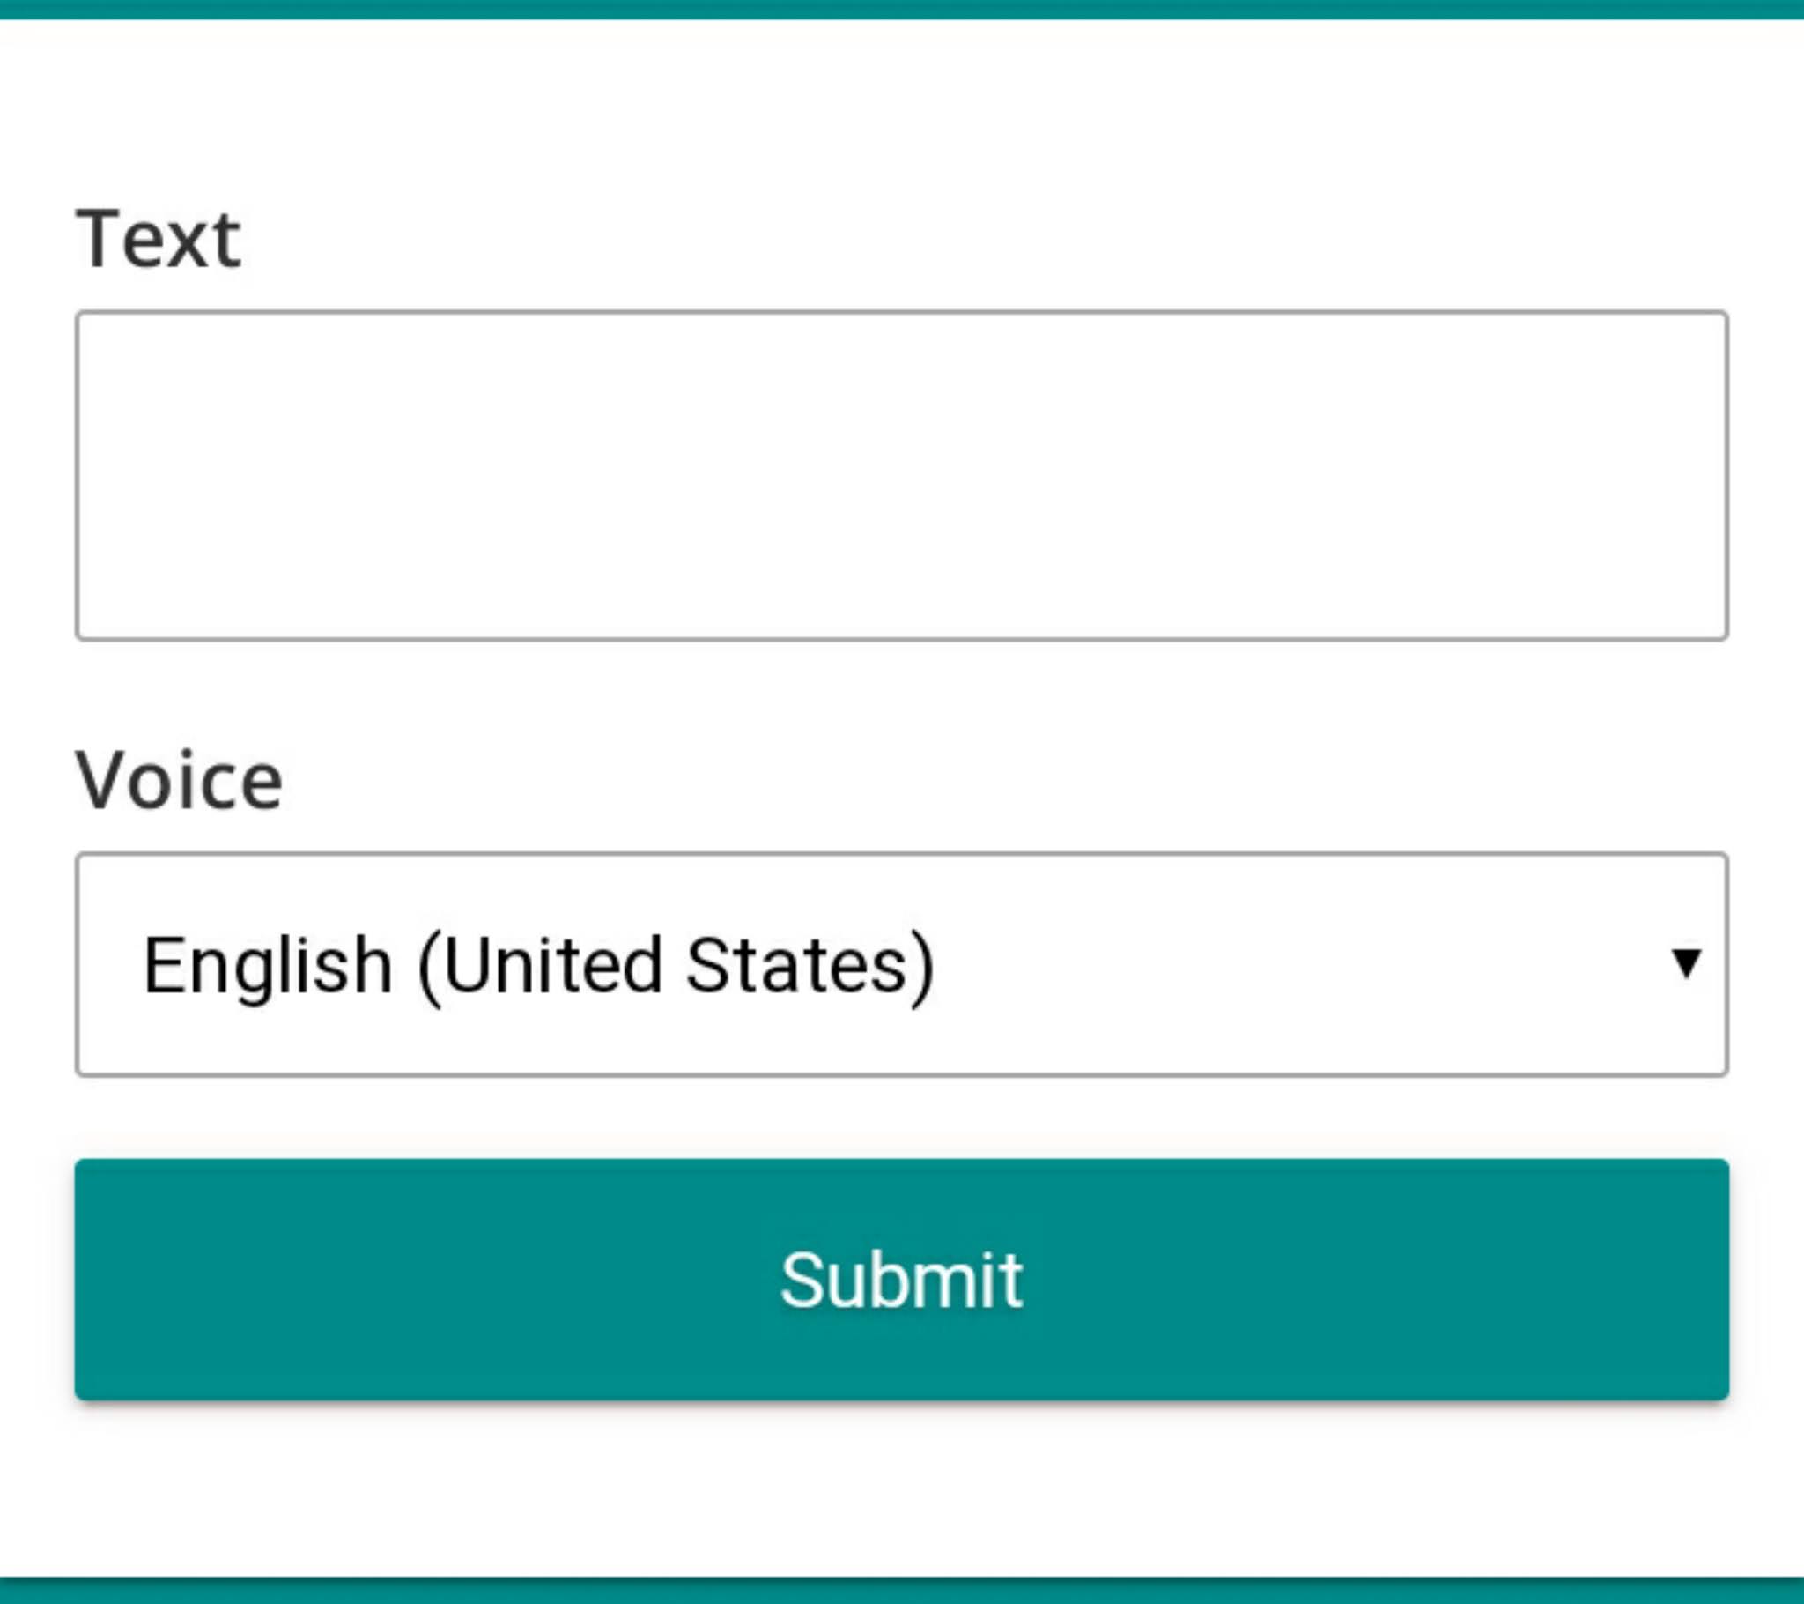Image resolution: width=1804 pixels, height=1604 pixels.
Task: Click the teal footer bar at bottom
Action: 901,1591
